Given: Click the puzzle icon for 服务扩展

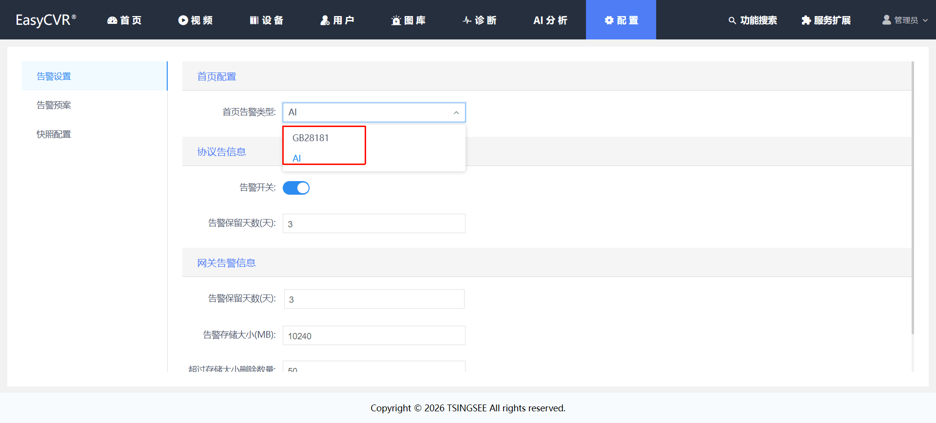Looking at the screenshot, I should [806, 20].
